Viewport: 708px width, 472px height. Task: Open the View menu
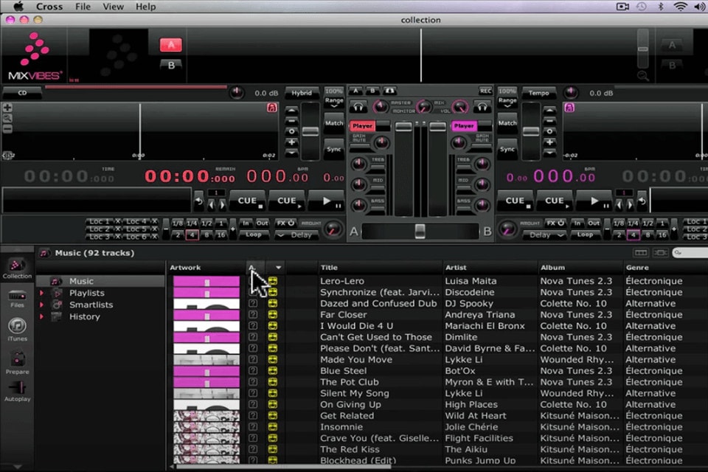(x=113, y=7)
